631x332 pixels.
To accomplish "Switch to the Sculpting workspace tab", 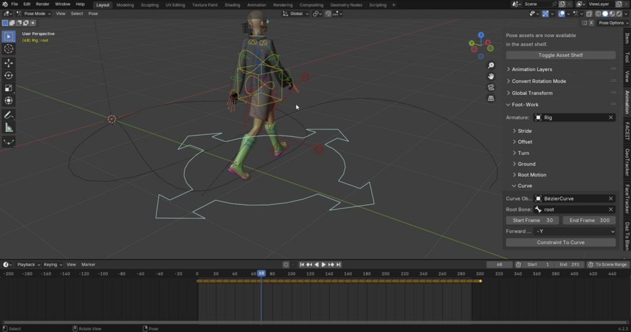I will (x=149, y=5).
